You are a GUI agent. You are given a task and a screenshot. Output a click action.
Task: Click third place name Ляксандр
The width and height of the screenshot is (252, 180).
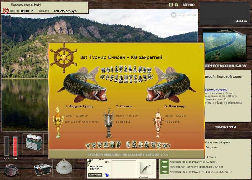tap(175, 106)
